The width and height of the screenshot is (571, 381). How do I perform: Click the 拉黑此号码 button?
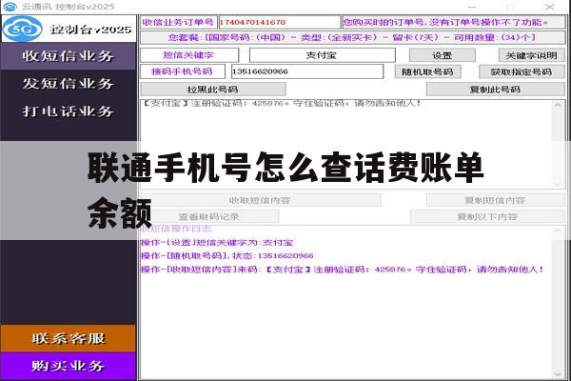[x=212, y=90]
